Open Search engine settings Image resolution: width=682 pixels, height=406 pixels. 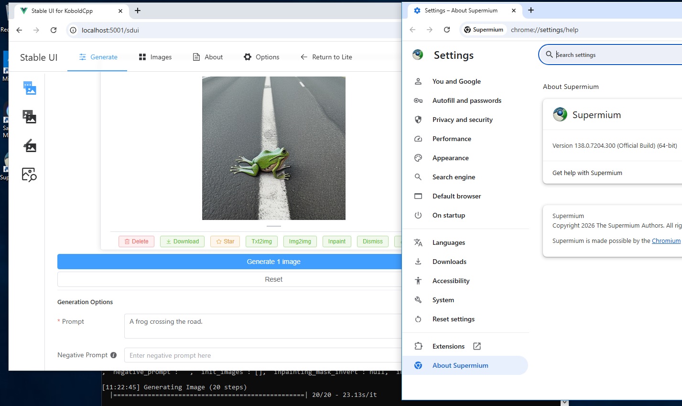coord(454,177)
